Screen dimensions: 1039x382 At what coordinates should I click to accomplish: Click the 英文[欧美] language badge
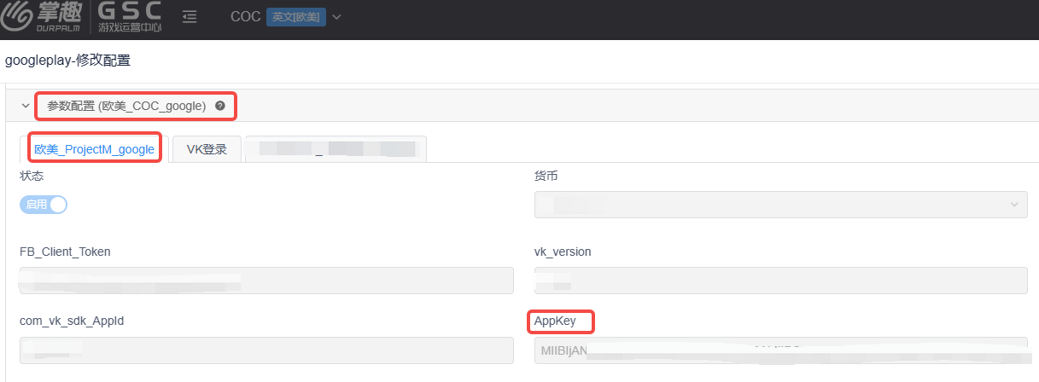(296, 17)
